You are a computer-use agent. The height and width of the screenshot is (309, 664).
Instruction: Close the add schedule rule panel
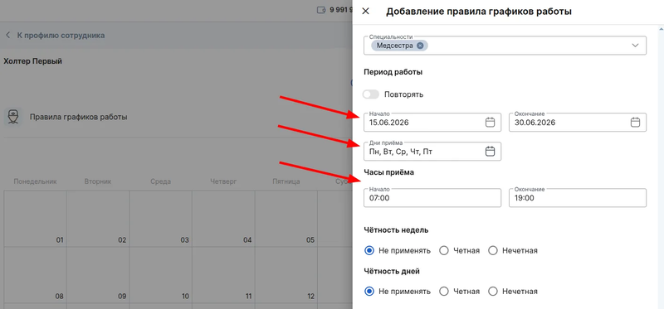click(x=365, y=12)
